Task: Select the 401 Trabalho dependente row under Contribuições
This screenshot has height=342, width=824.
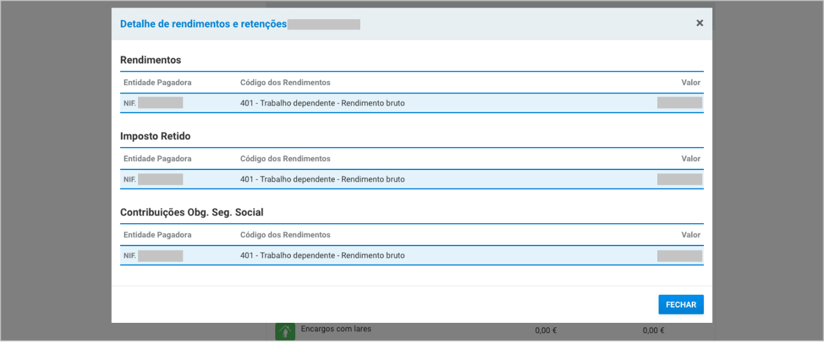Action: 323,256
